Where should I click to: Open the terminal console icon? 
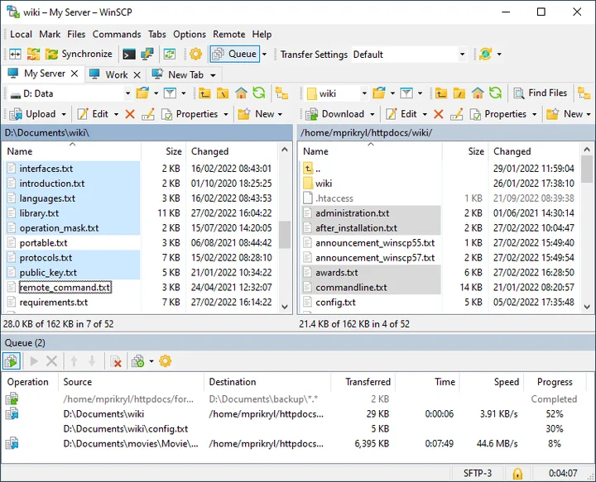(x=129, y=55)
